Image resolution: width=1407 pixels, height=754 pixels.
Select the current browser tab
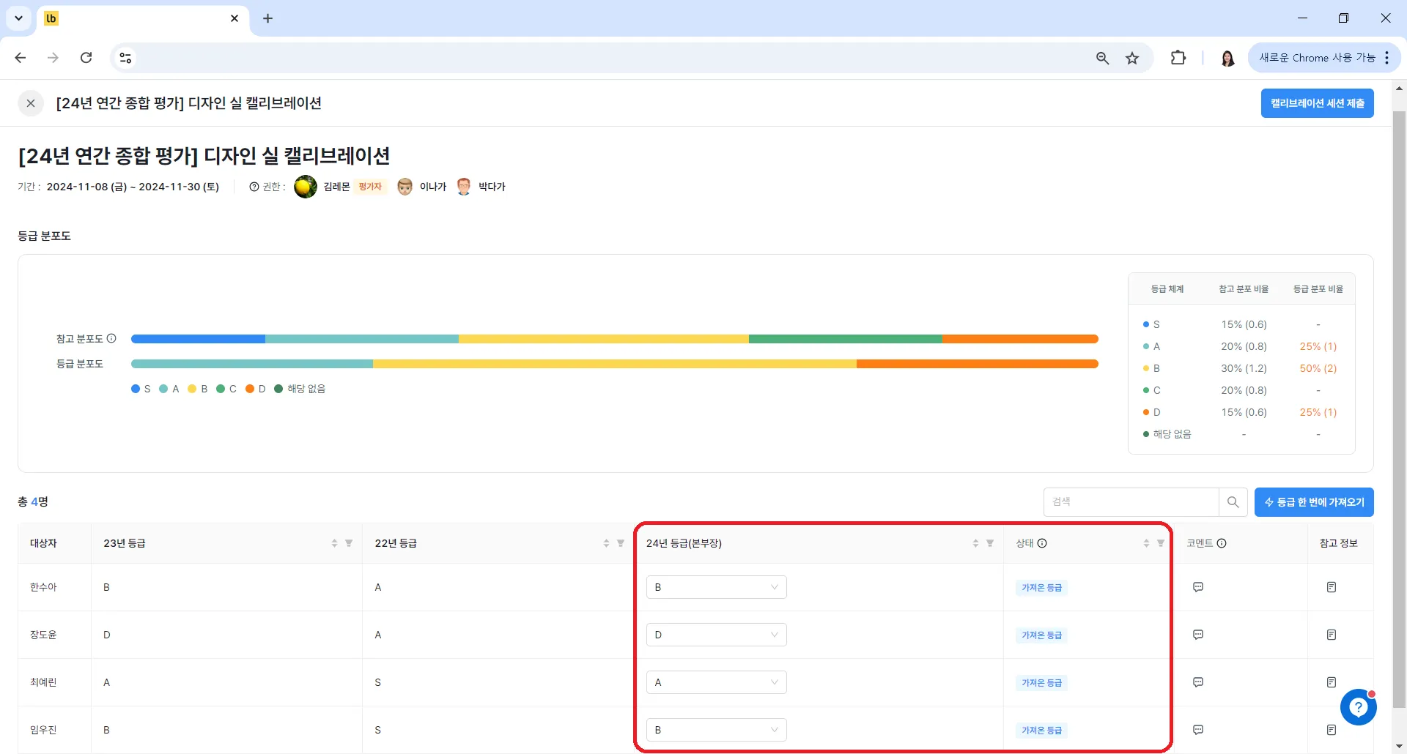coord(142,18)
